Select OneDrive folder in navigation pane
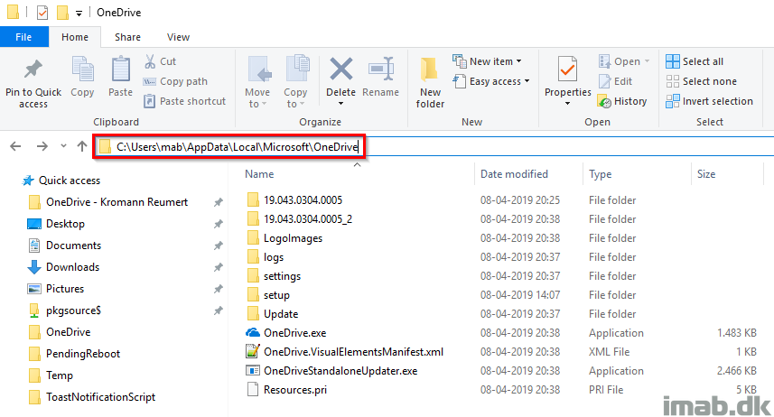This screenshot has height=417, width=774. tap(60, 332)
